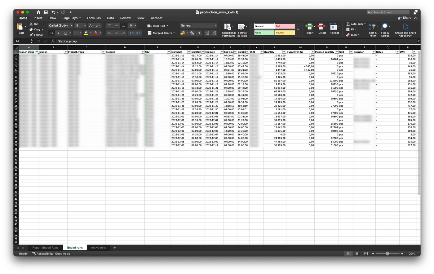The width and height of the screenshot is (434, 274).
Task: Toggle underline formatting
Action: point(65,33)
